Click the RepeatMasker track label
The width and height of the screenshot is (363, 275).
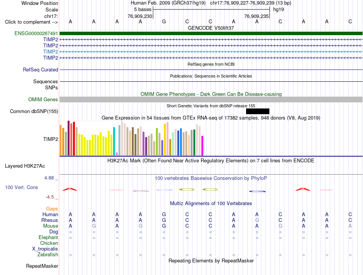pyautogui.click(x=42, y=266)
